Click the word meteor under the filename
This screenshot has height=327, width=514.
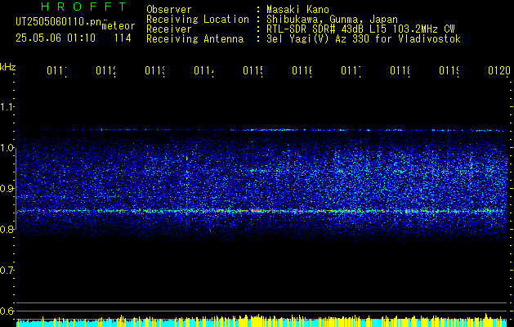(118, 26)
